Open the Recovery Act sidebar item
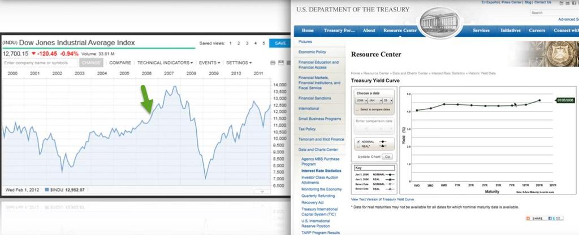 [312, 203]
